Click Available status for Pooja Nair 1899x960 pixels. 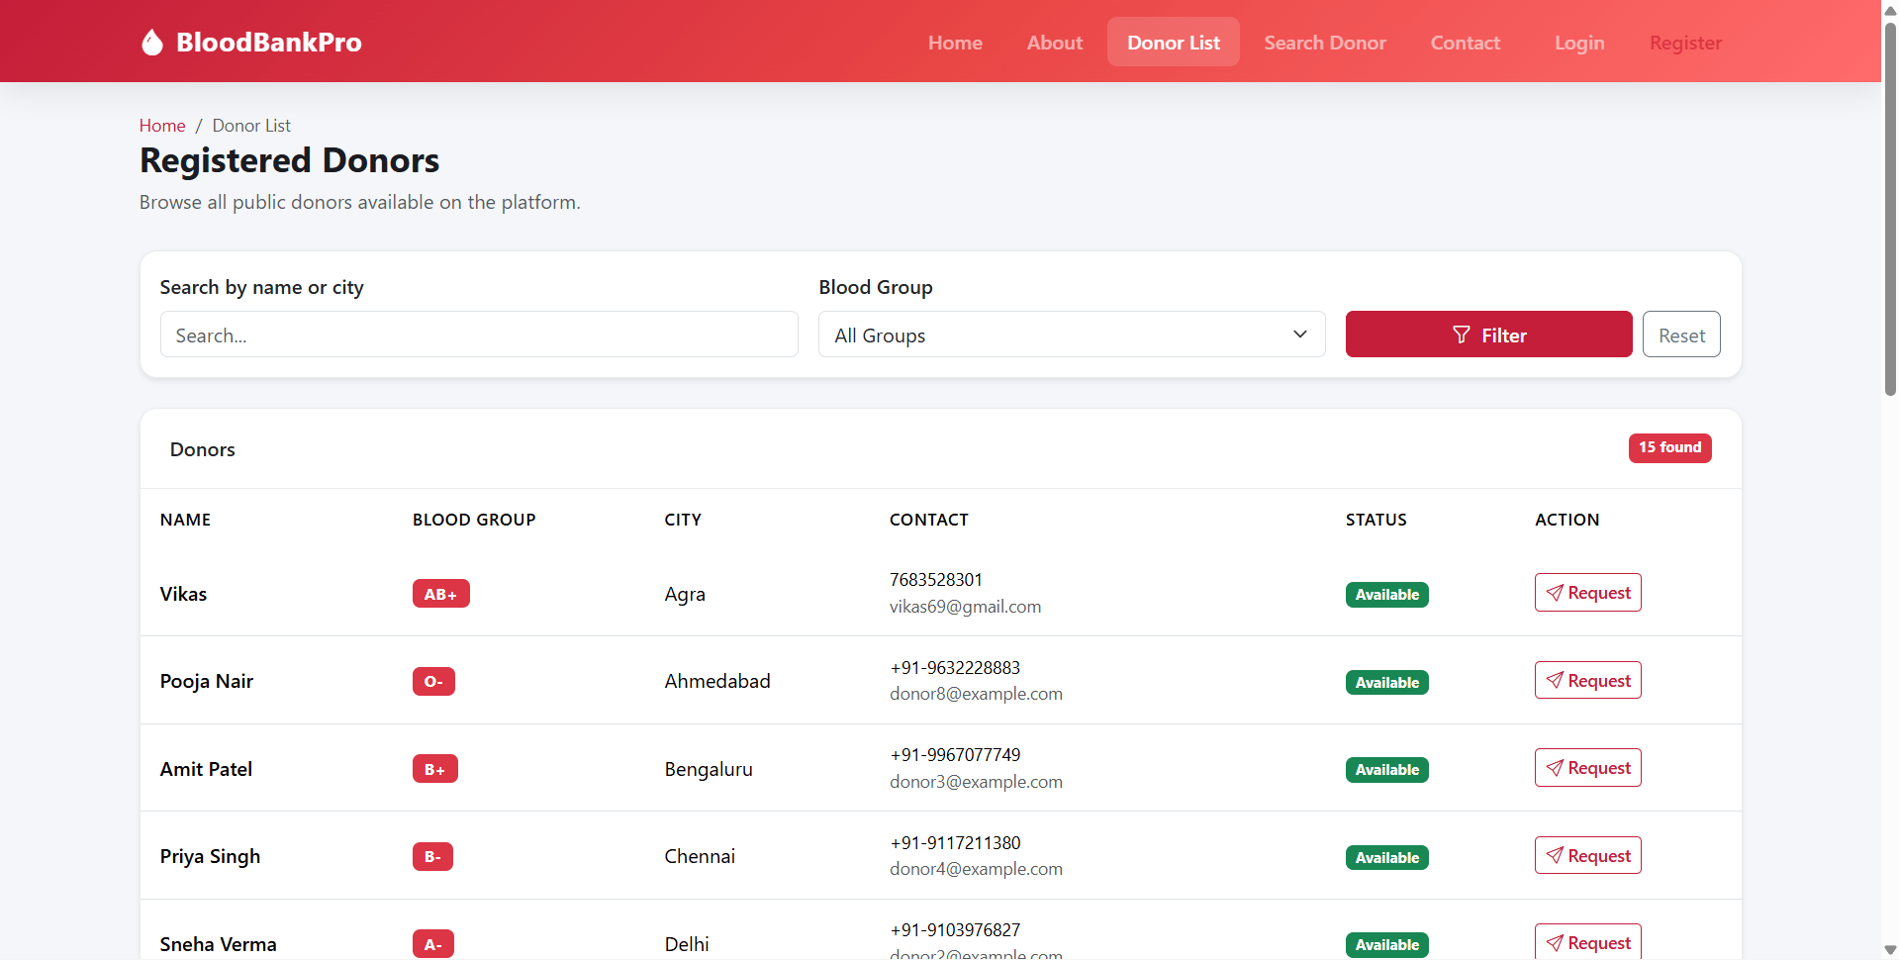pyautogui.click(x=1387, y=682)
